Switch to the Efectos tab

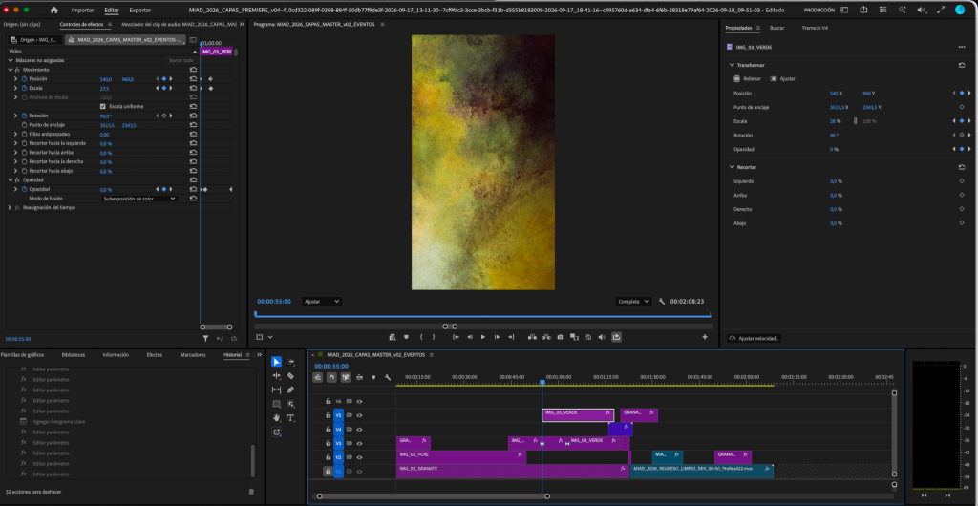154,354
